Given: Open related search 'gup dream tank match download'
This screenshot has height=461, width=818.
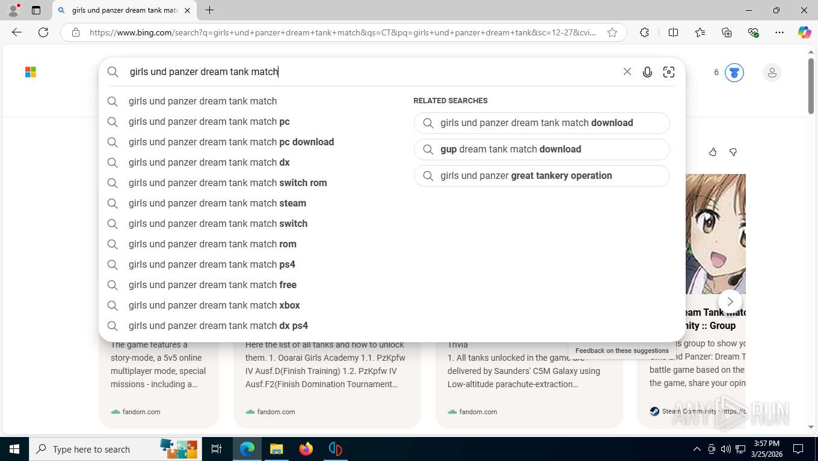Looking at the screenshot, I should (x=541, y=149).
